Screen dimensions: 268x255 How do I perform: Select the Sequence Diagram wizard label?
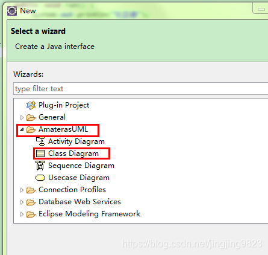(81, 166)
